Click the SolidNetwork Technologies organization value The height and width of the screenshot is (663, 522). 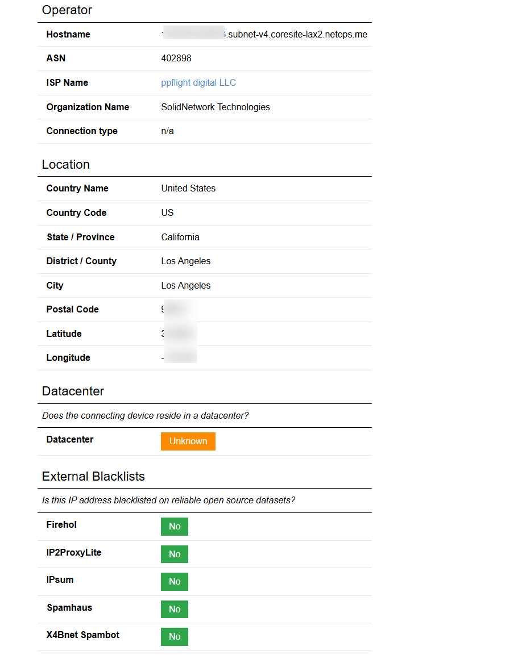[x=216, y=107]
